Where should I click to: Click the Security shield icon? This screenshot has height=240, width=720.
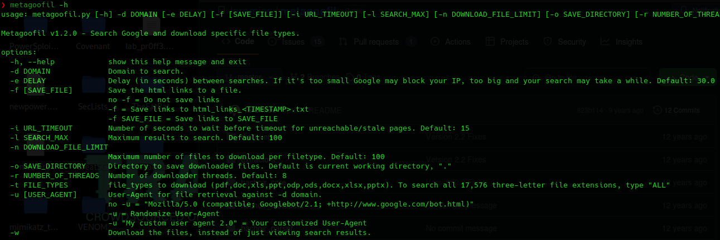click(x=548, y=42)
